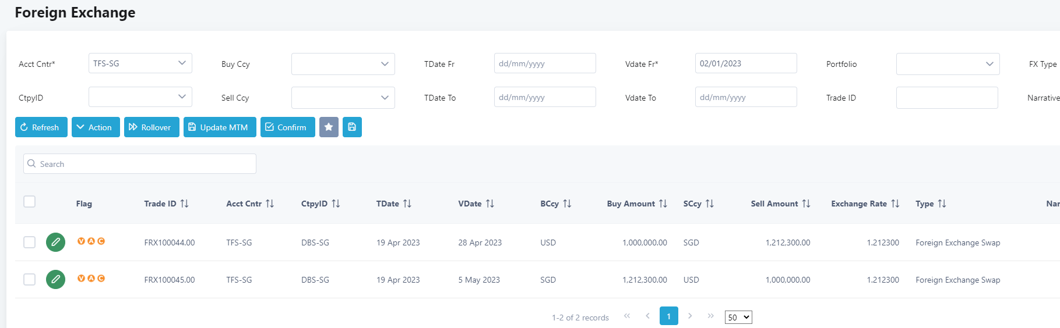Check the row for FRX100045.00
Viewport: 1060px width, 328px height.
click(x=29, y=279)
